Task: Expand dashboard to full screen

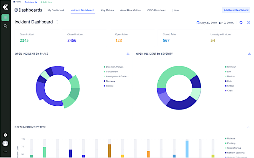Action: 249,23
